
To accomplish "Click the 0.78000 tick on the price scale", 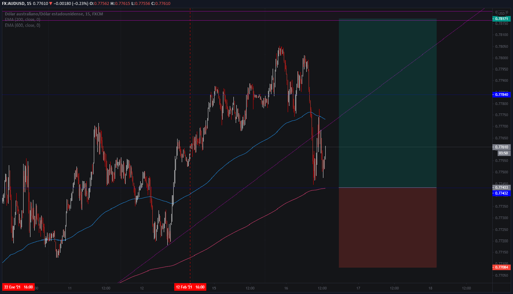I will (502, 58).
